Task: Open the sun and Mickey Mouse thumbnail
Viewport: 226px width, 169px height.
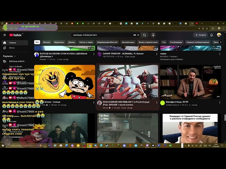Action: point(65,82)
